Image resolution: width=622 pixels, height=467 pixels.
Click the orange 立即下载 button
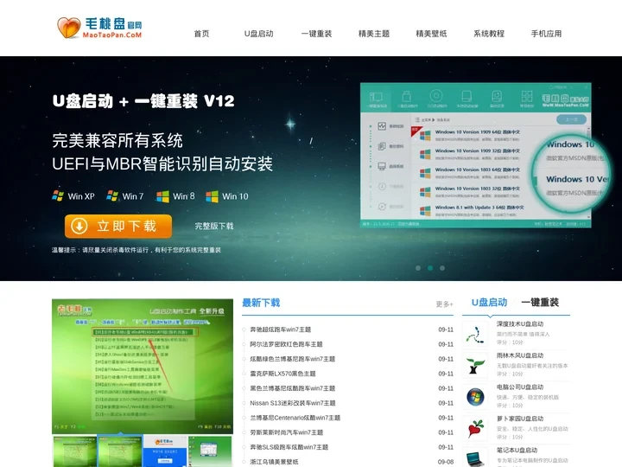118,227
